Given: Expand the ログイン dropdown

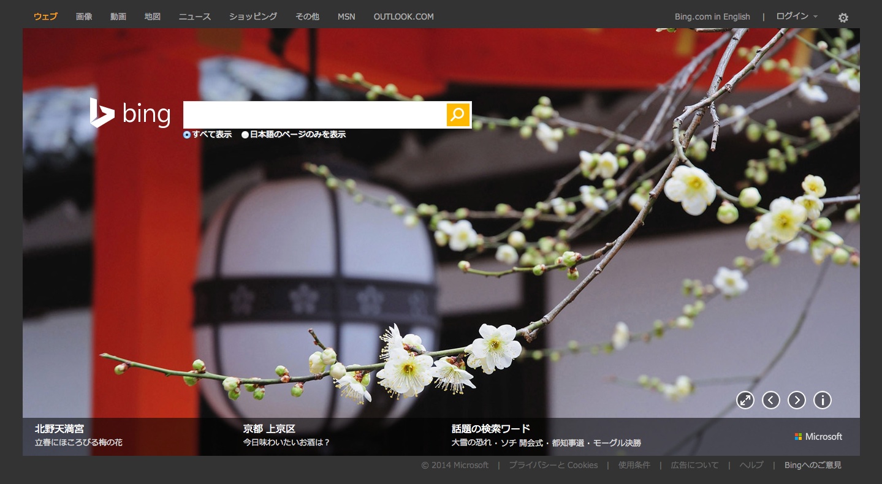Looking at the screenshot, I should [796, 17].
